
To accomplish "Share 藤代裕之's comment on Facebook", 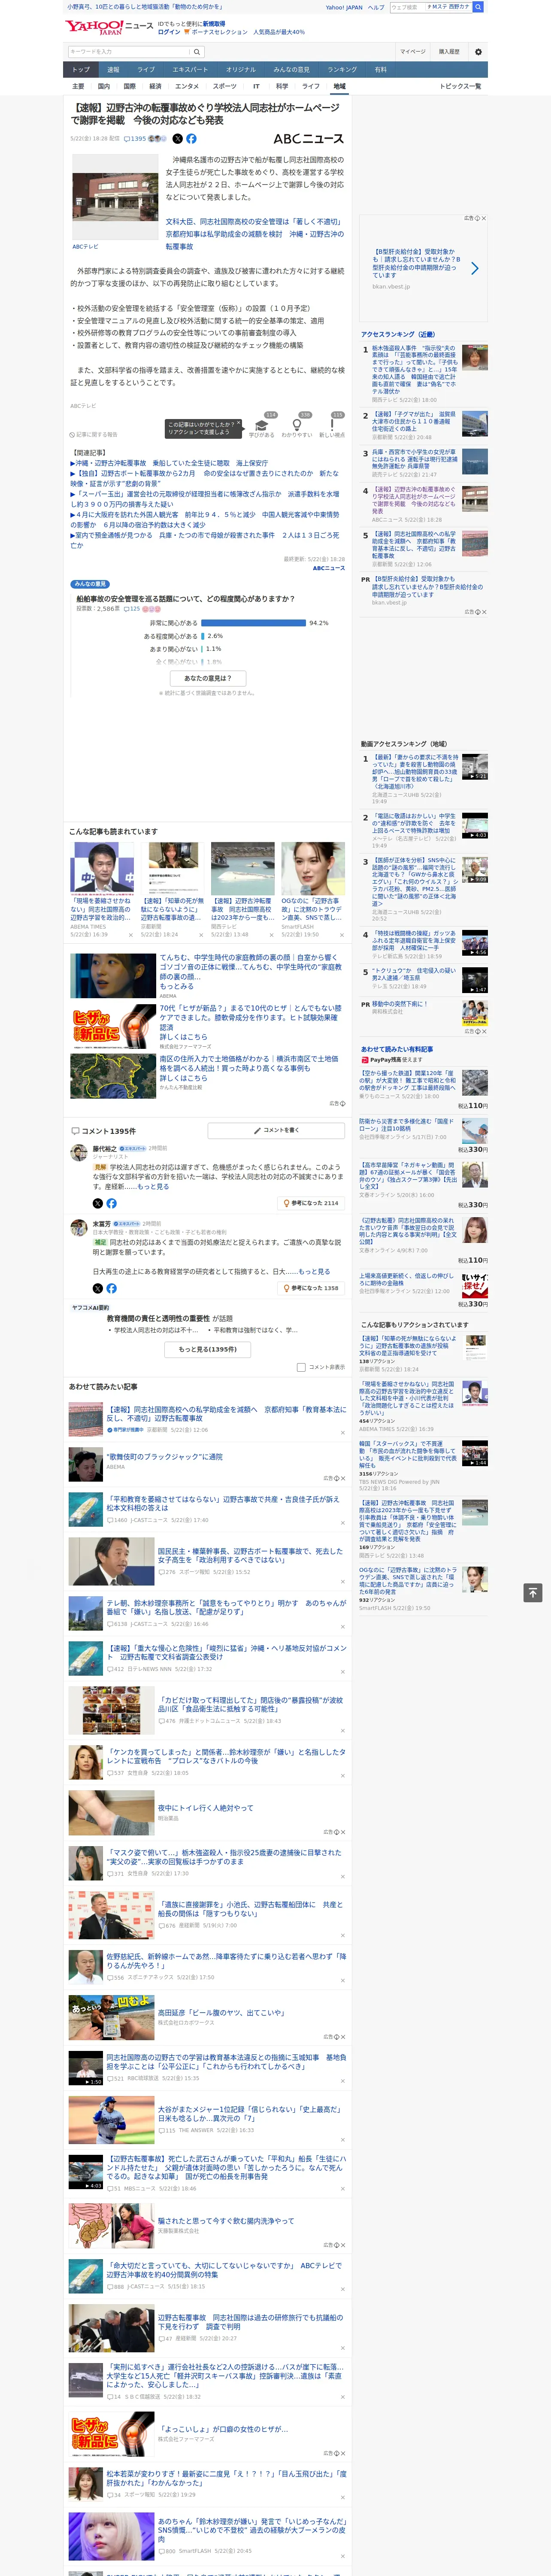I will [x=111, y=1203].
